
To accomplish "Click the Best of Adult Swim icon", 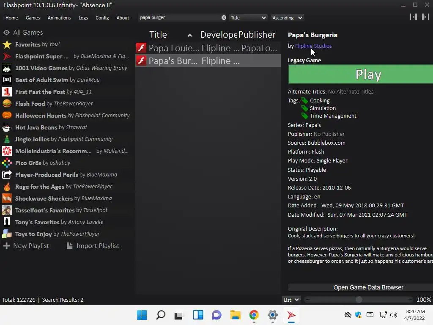I will [7, 80].
